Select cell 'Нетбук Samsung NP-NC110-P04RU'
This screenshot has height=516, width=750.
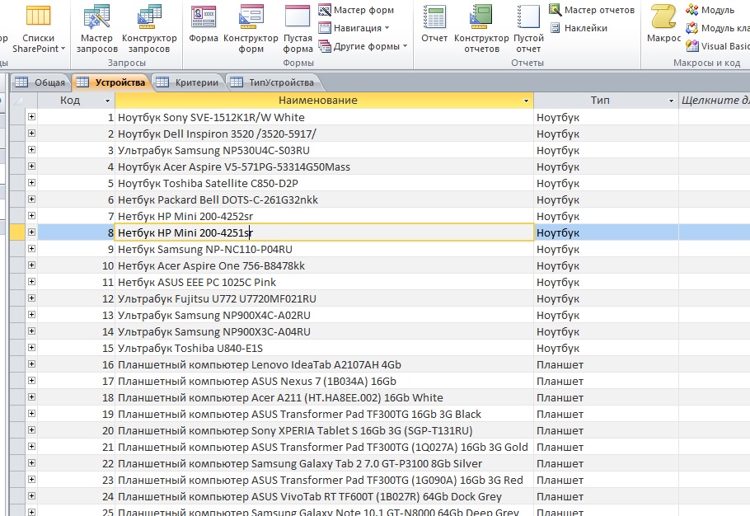324,249
